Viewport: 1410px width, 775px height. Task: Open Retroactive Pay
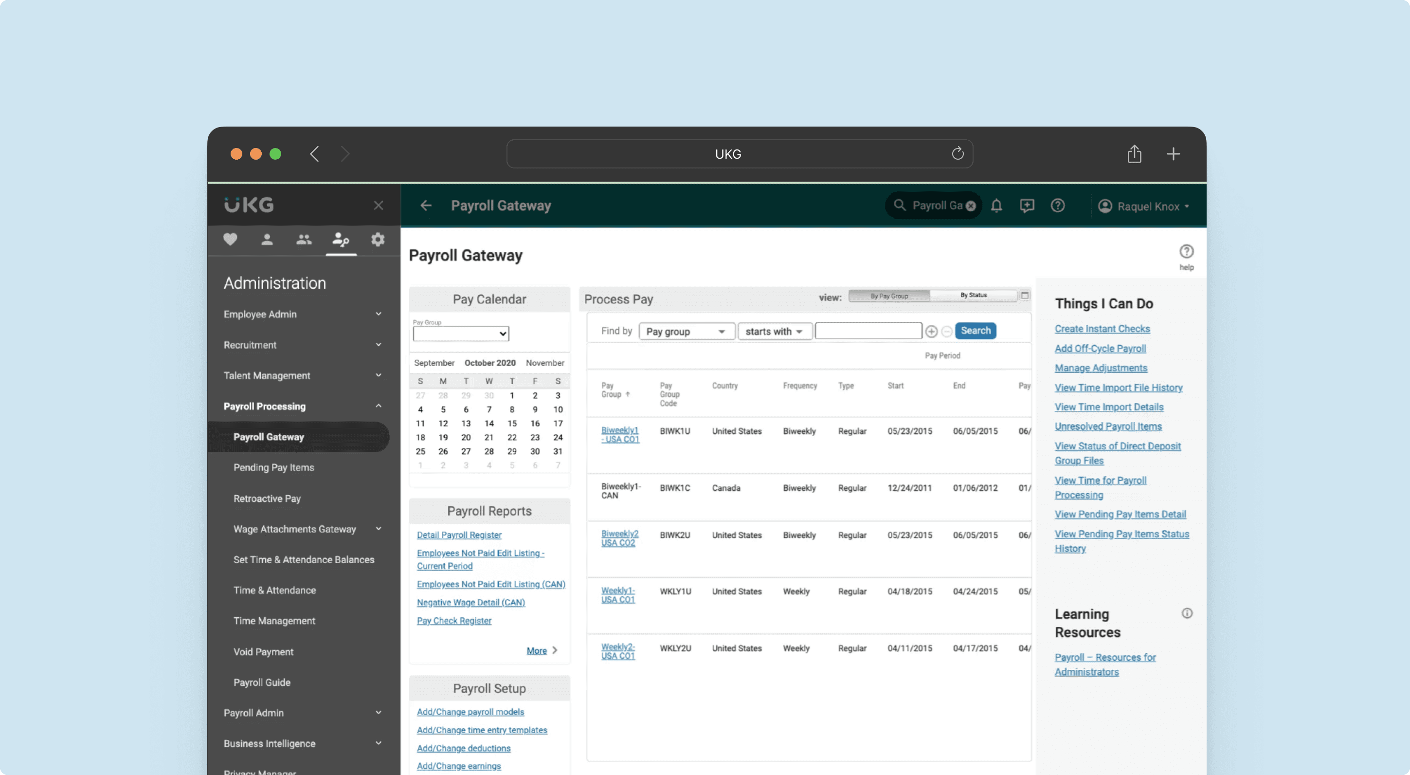(x=267, y=498)
